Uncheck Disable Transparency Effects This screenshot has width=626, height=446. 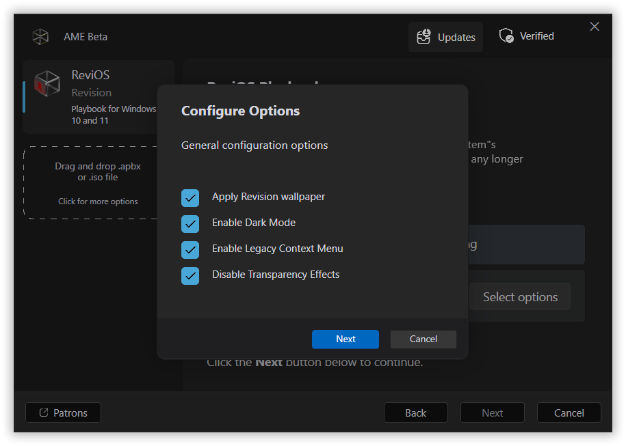190,276
